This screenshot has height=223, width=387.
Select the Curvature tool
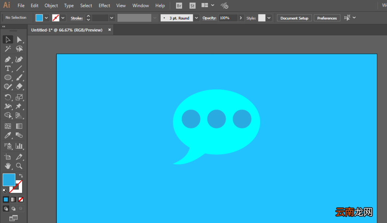(x=19, y=59)
